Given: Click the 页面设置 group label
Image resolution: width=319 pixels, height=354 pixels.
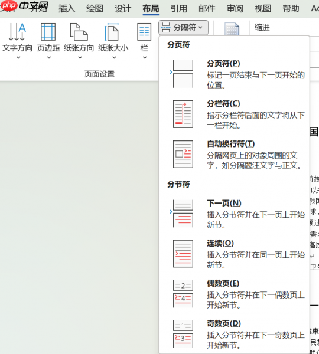Looking at the screenshot, I should [x=99, y=74].
